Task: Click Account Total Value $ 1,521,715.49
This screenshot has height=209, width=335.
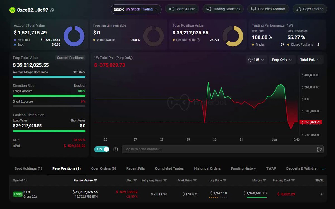Action: [x=30, y=33]
